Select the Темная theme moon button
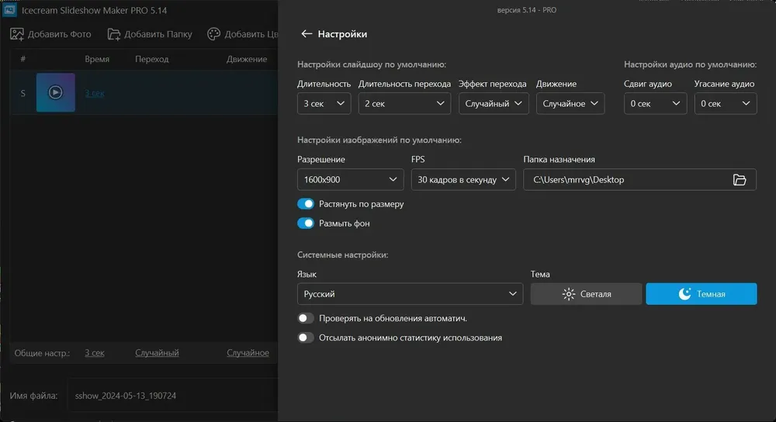Viewport: 776px width, 422px height. point(702,294)
